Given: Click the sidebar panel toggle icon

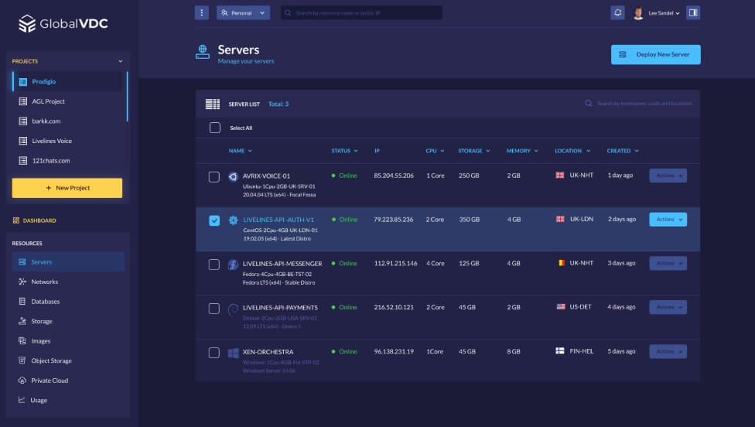Looking at the screenshot, I should (x=693, y=13).
